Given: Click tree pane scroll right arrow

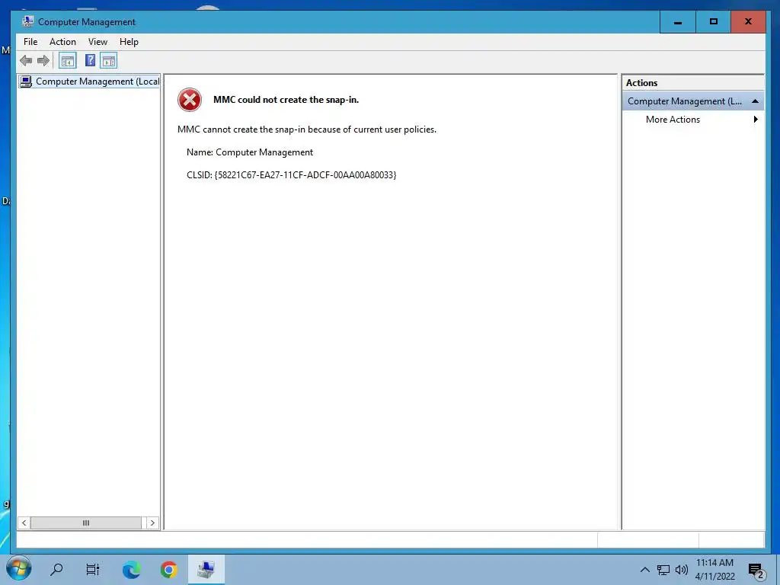Looking at the screenshot, I should [152, 523].
